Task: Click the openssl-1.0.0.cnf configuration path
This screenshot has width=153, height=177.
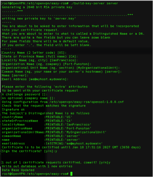Action: coord(87,102)
